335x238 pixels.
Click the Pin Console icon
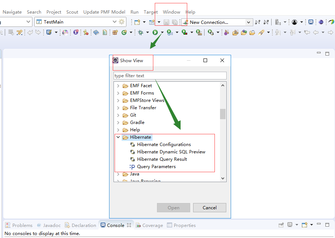point(281,225)
